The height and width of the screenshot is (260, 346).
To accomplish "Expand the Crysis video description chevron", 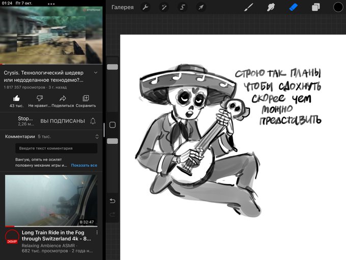I will coord(96,72).
